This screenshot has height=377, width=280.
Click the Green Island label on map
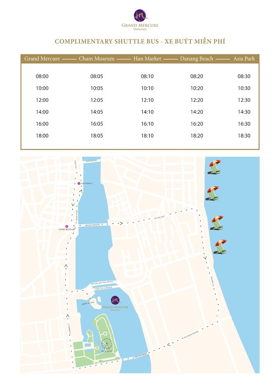point(88,303)
